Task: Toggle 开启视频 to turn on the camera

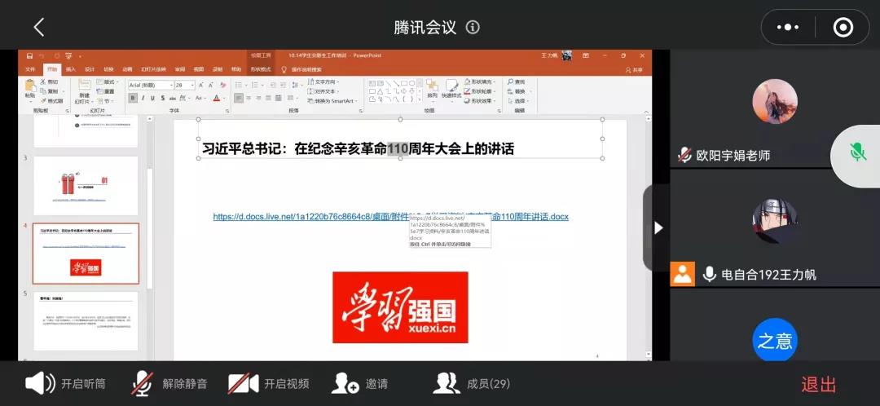Action: [x=243, y=383]
